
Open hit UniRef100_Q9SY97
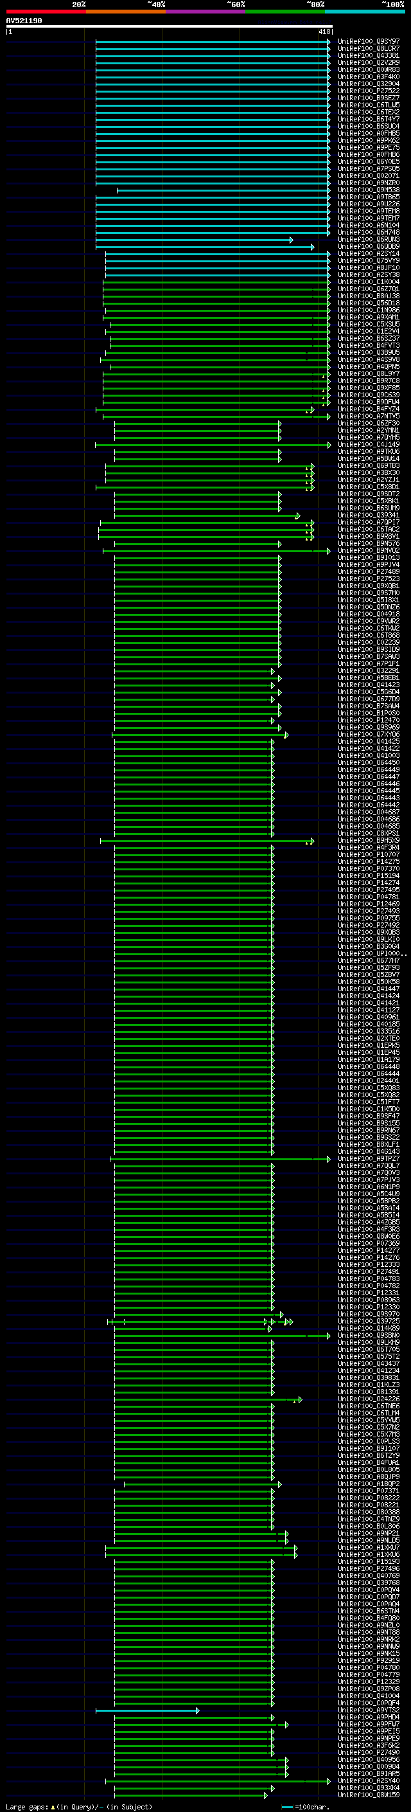coord(368,42)
